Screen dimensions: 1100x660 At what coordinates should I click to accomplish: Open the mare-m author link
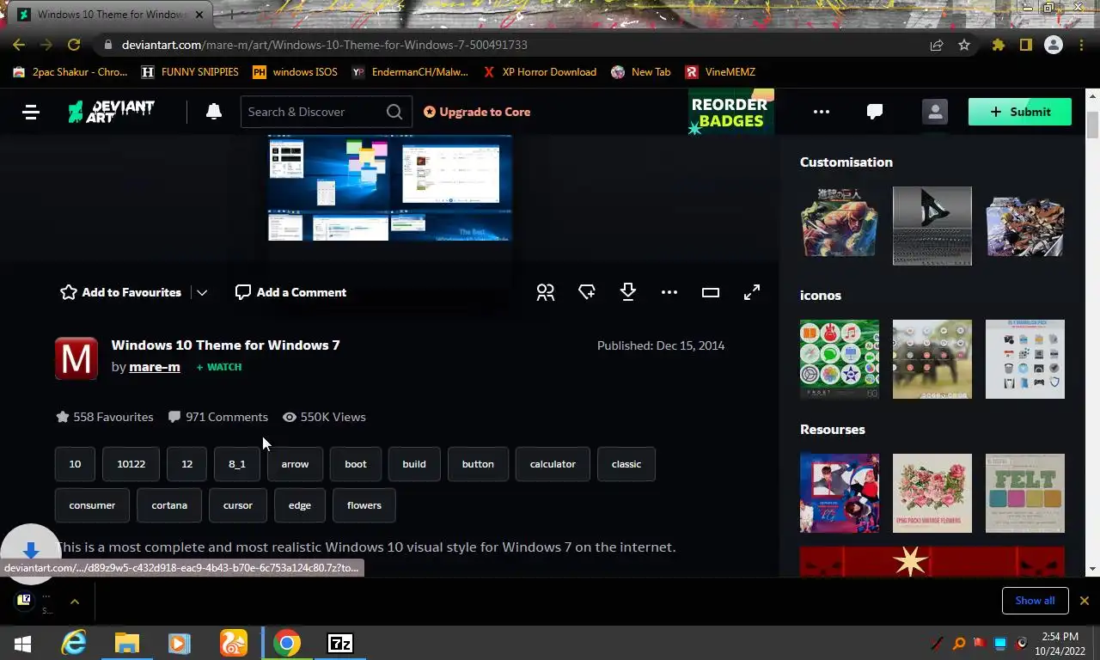[155, 367]
